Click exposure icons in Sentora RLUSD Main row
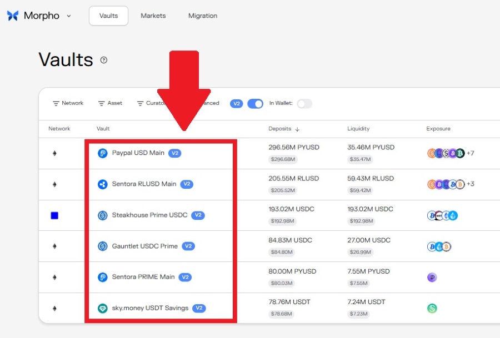The image size is (500, 338). point(446,184)
